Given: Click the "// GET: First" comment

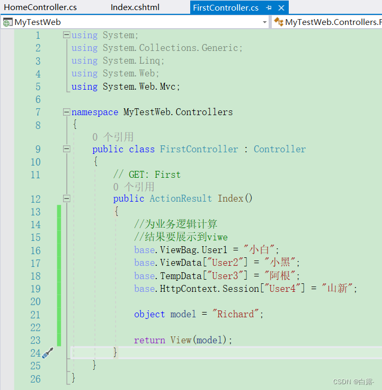Looking at the screenshot, I should [x=147, y=175].
